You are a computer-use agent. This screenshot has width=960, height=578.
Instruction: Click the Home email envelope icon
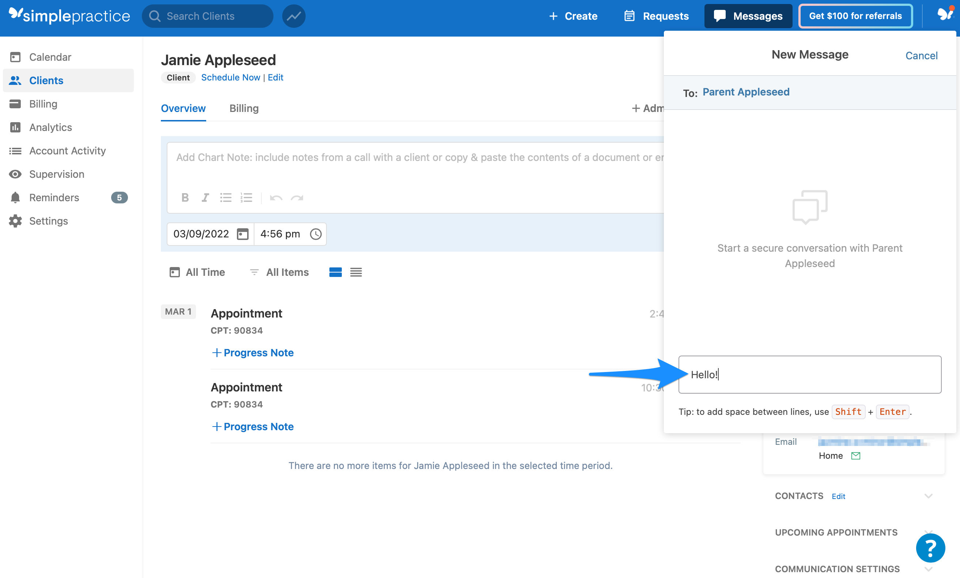coord(855,456)
